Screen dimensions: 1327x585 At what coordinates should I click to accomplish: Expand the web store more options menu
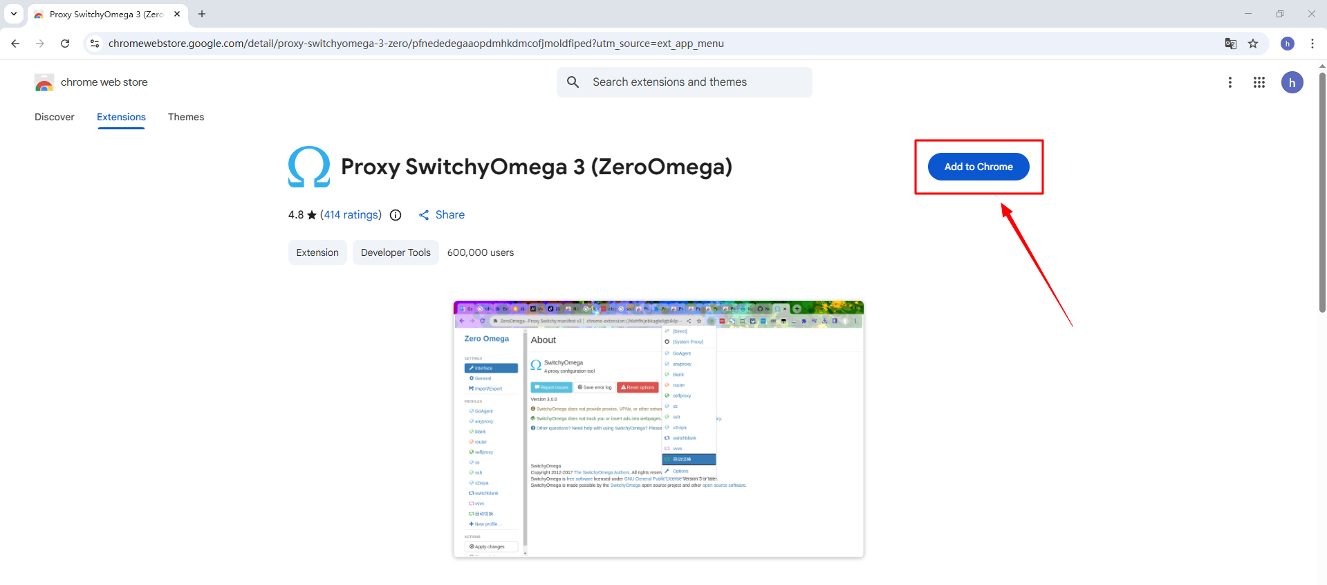tap(1229, 82)
